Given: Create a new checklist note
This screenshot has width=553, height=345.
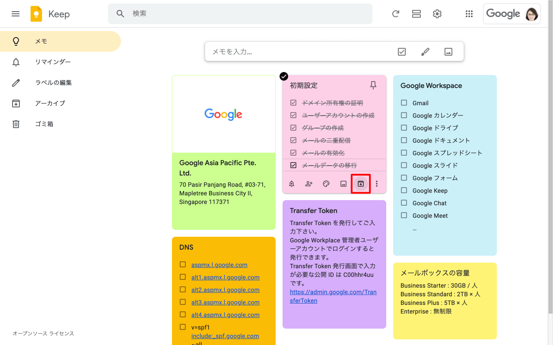Looking at the screenshot, I should [402, 52].
